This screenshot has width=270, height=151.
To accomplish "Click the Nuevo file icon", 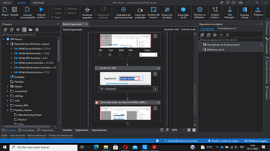I will pyautogui.click(x=5, y=10).
